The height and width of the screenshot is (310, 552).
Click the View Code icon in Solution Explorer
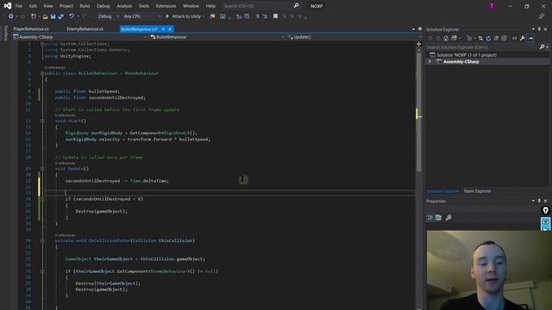click(x=514, y=38)
